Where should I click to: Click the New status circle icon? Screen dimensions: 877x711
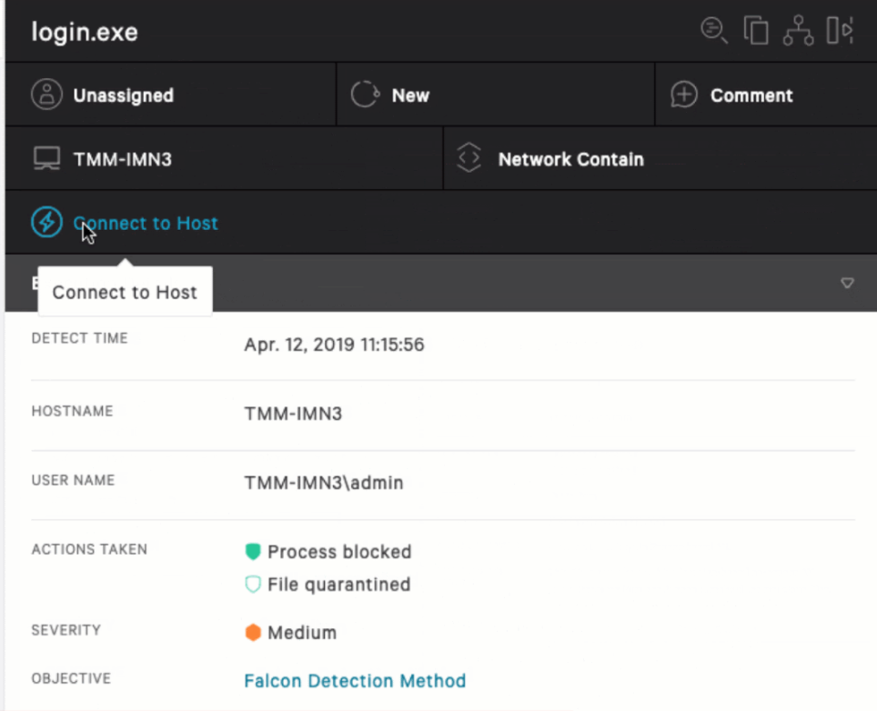364,95
